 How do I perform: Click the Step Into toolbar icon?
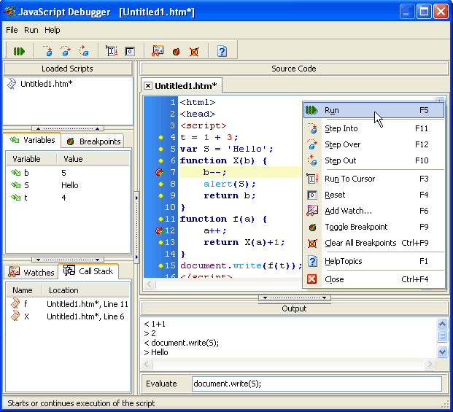(48, 51)
